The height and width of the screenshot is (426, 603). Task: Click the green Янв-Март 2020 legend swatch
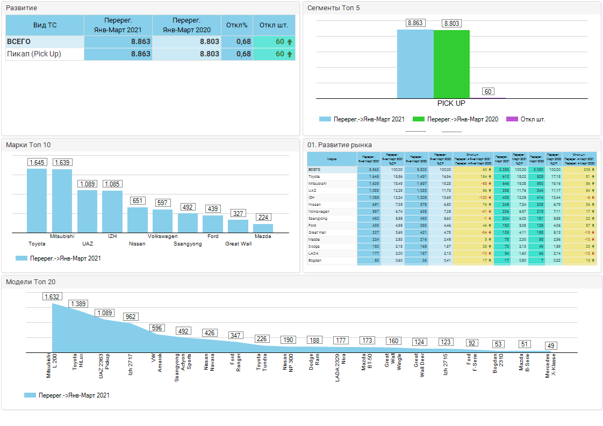point(419,119)
